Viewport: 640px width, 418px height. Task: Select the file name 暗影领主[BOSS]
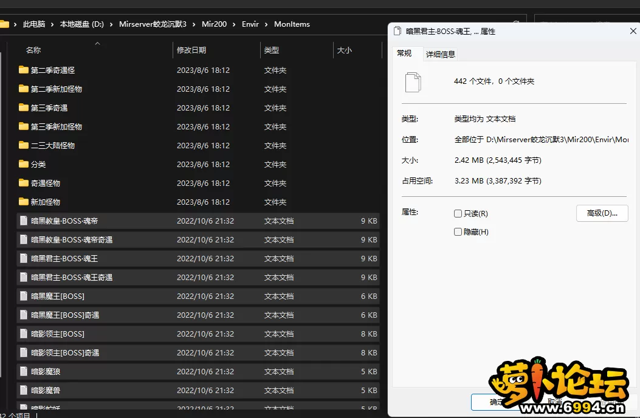click(58, 334)
